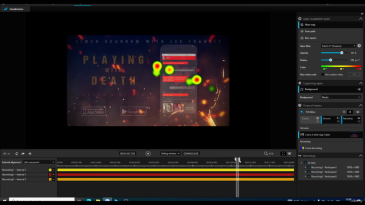The width and height of the screenshot is (365, 205).
Task: Click the export share arrow icon
Action: (23, 154)
